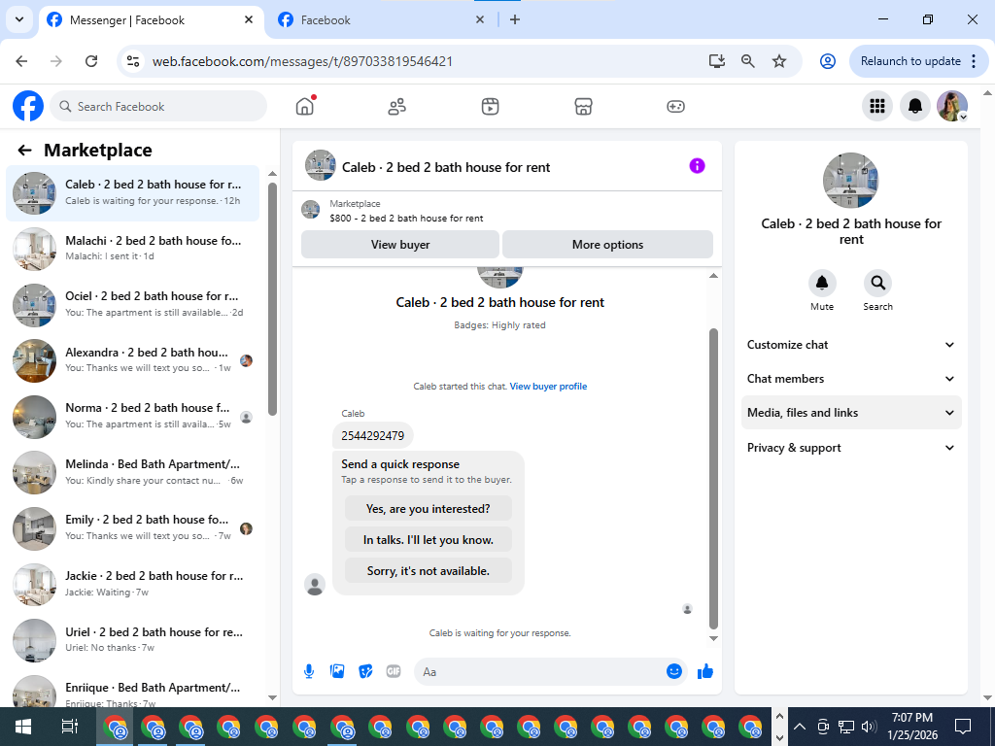Choose a sticker
This screenshot has height=746, width=995.
pos(365,671)
